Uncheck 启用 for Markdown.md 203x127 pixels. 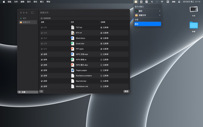42,86
